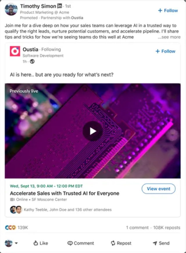
Task: Follow the Oustia page
Action: [x=165, y=51]
